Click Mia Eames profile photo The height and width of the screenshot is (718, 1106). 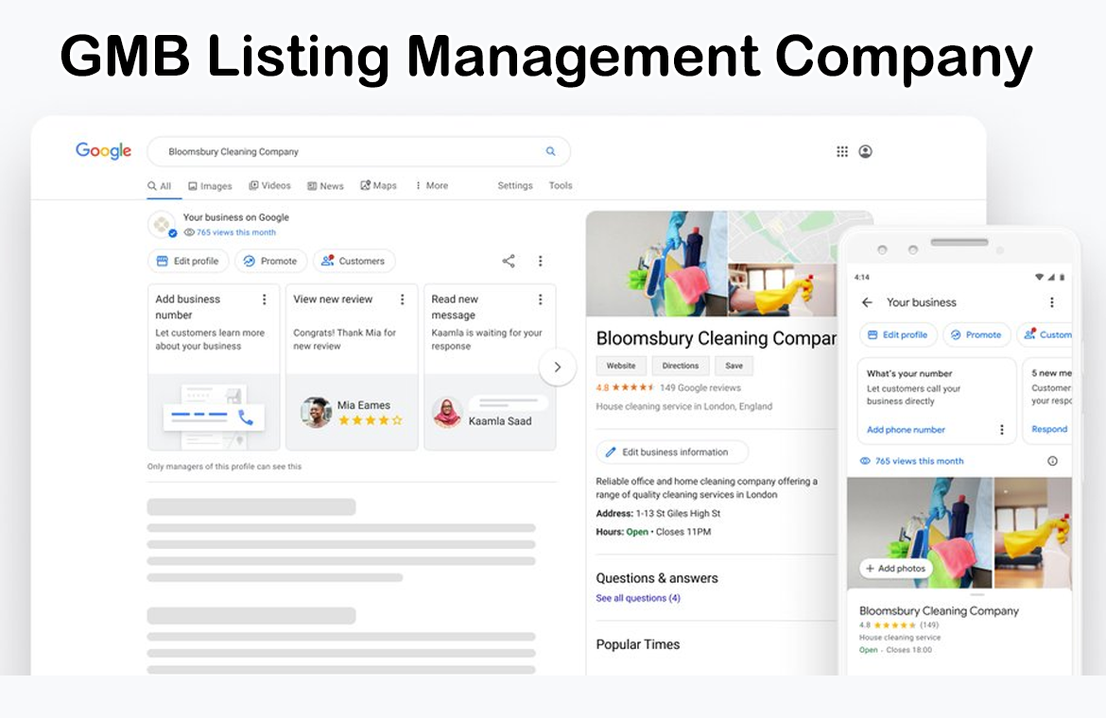[x=316, y=412]
